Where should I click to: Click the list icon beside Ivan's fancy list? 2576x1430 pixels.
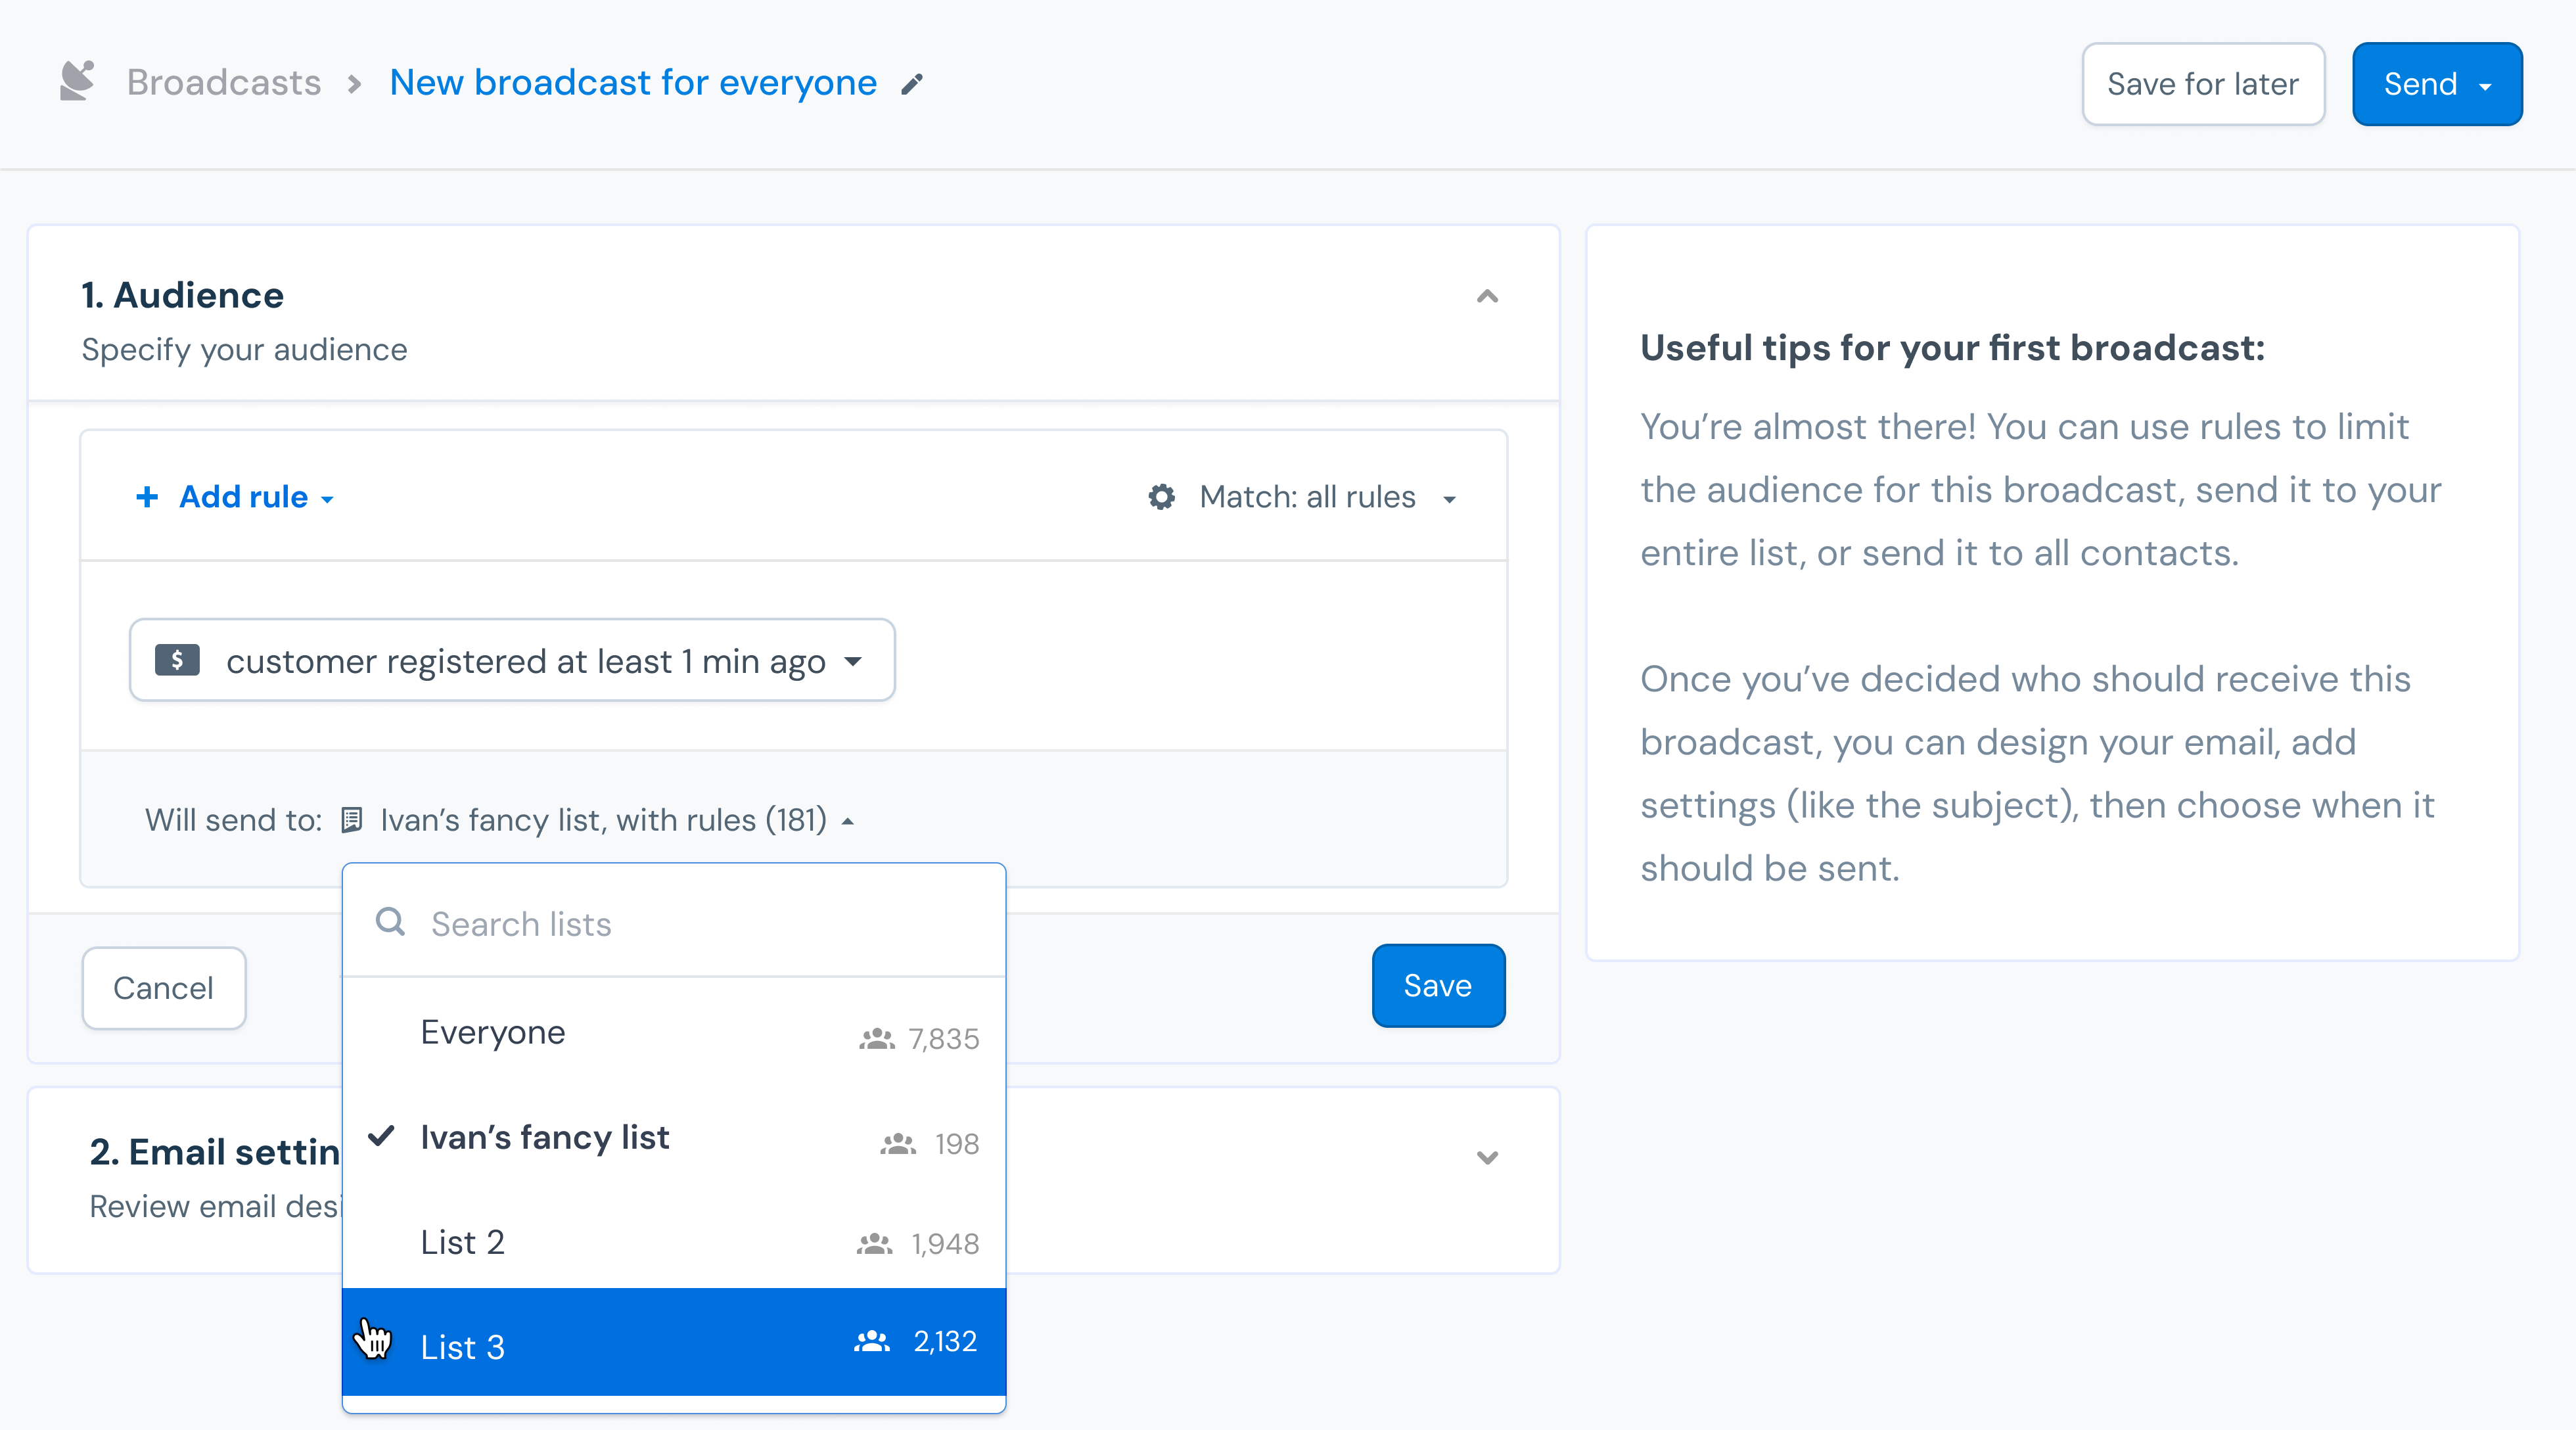(351, 820)
